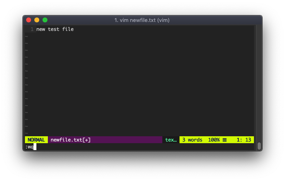This screenshot has width=285, height=181.
Task: Click the line number 1 in the gutter
Action: point(32,29)
